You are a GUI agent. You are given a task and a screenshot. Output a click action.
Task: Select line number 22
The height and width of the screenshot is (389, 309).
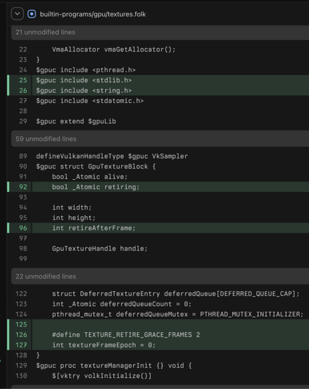click(x=23, y=49)
